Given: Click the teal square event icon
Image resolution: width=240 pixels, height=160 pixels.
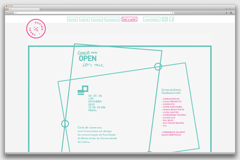Looking at the screenshot, I should 83,90.
